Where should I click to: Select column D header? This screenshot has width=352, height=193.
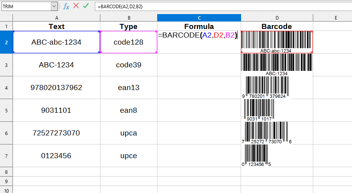pyautogui.click(x=277, y=18)
